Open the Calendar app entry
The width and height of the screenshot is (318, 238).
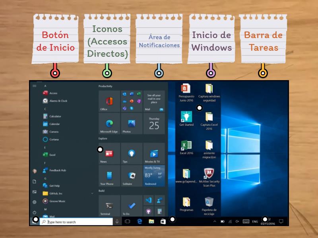coord(51,124)
